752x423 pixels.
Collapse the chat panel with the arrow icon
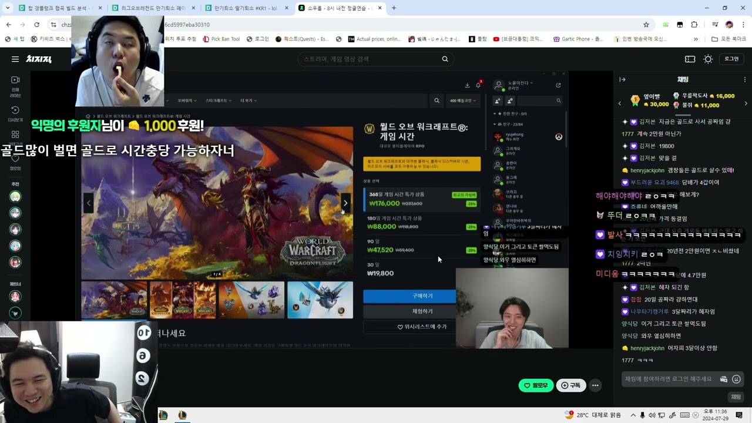click(623, 79)
